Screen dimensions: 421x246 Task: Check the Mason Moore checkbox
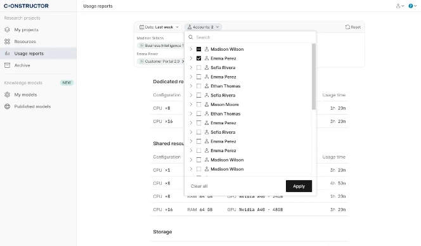198,105
